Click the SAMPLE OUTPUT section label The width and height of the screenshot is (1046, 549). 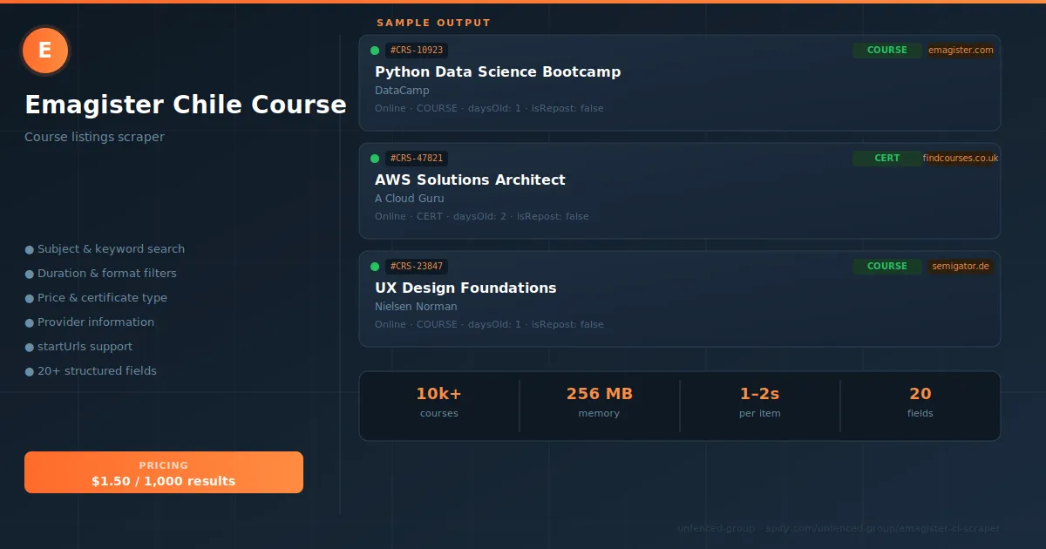(x=433, y=23)
